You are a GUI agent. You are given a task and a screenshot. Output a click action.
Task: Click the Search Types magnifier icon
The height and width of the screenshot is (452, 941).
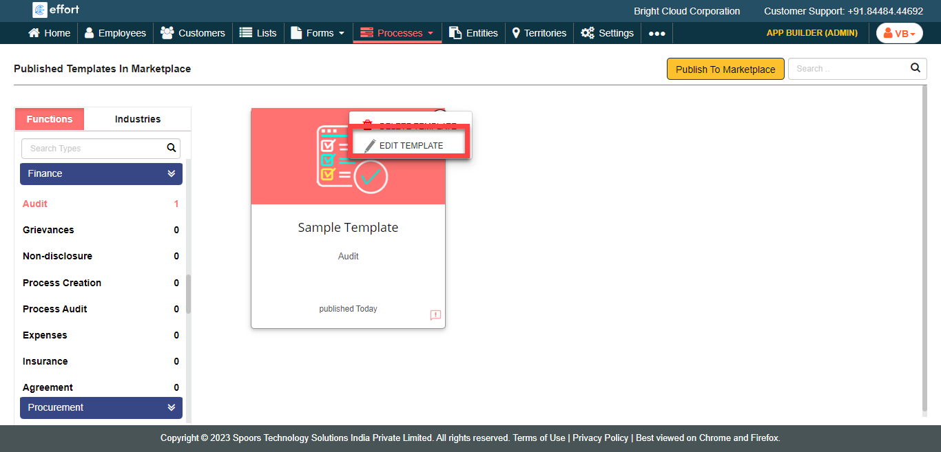tap(172, 148)
